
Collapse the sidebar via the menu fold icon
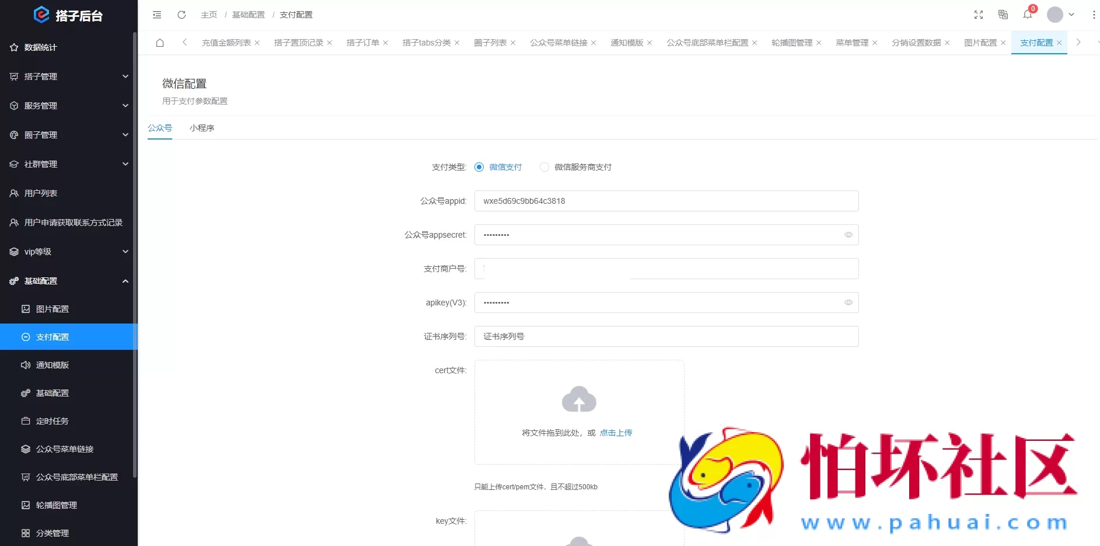click(x=157, y=15)
